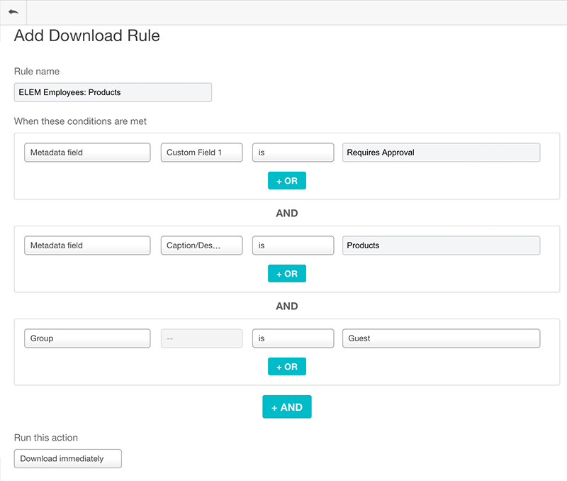Edit the Rule name input field
The width and height of the screenshot is (567, 481).
coord(113,92)
